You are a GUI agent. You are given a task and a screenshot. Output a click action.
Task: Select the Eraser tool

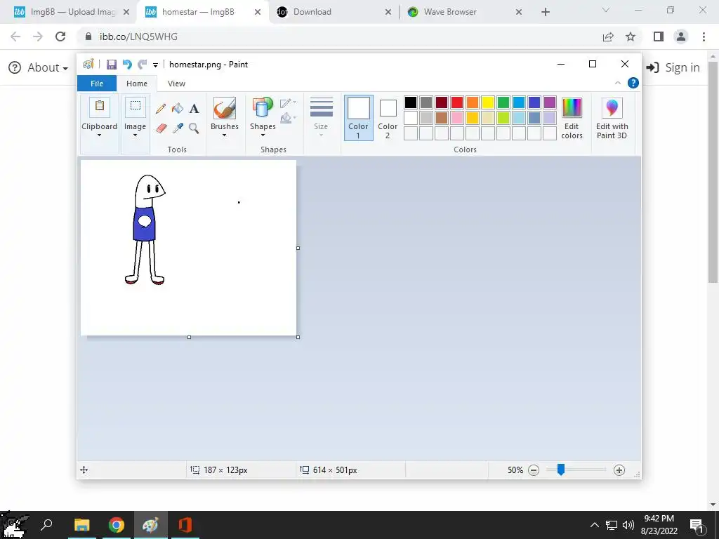tap(161, 128)
